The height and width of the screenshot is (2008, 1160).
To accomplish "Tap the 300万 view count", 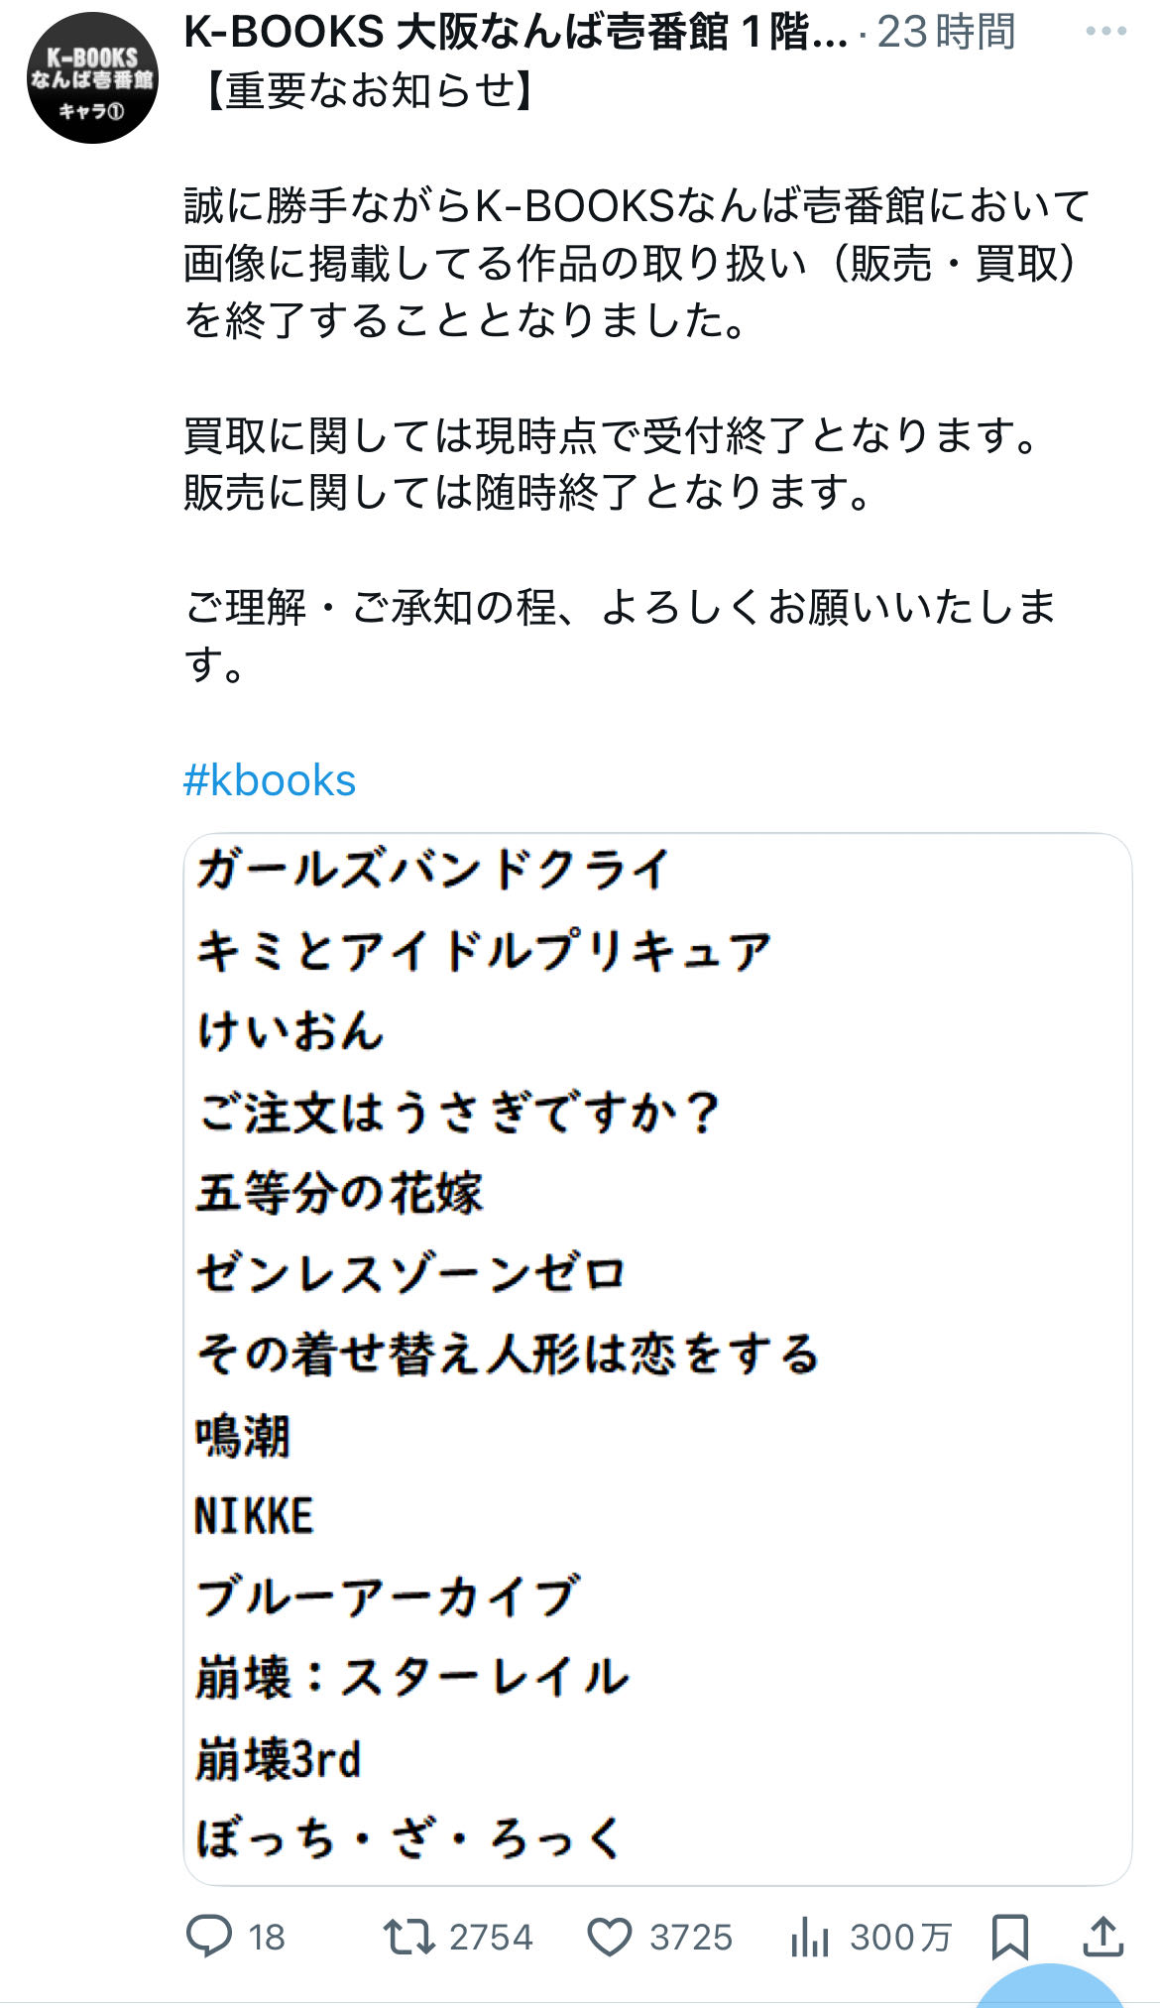I will [x=900, y=1937].
